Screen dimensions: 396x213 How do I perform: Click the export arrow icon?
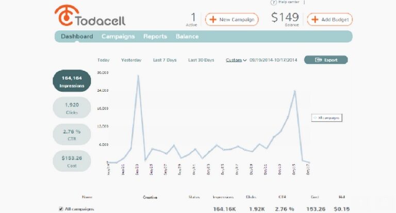pyautogui.click(x=318, y=60)
